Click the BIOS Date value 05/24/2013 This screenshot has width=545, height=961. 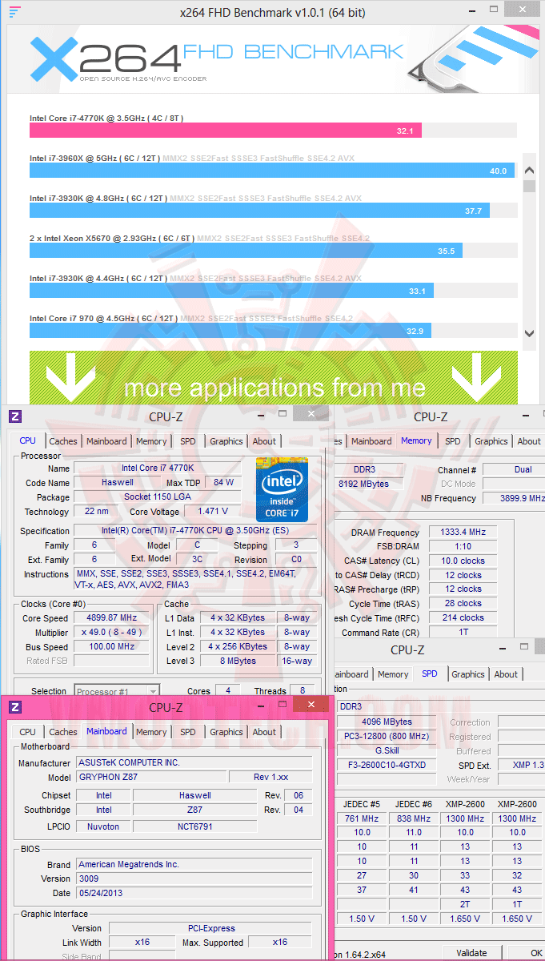tap(195, 892)
